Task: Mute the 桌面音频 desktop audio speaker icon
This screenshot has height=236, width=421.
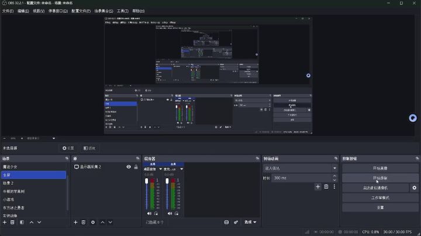Action: coord(149,213)
